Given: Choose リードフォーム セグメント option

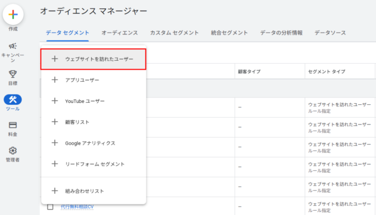Looking at the screenshot, I should coord(94,164).
